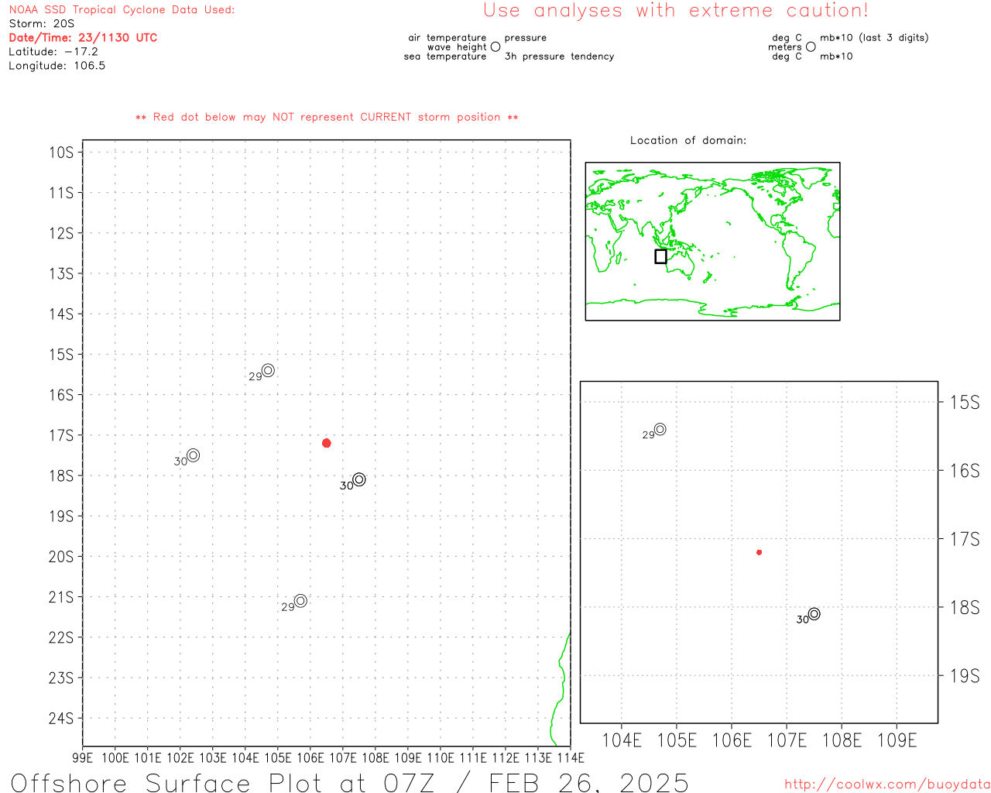This screenshot has height=793, width=991.
Task: Click 'NOAA SSD Tropical Cyclone Data Used' heading
Action: tap(122, 10)
